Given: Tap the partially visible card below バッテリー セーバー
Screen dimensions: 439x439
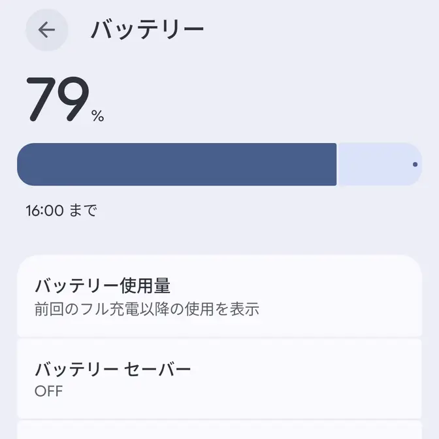Looking at the screenshot, I should pyautogui.click(x=219, y=431).
